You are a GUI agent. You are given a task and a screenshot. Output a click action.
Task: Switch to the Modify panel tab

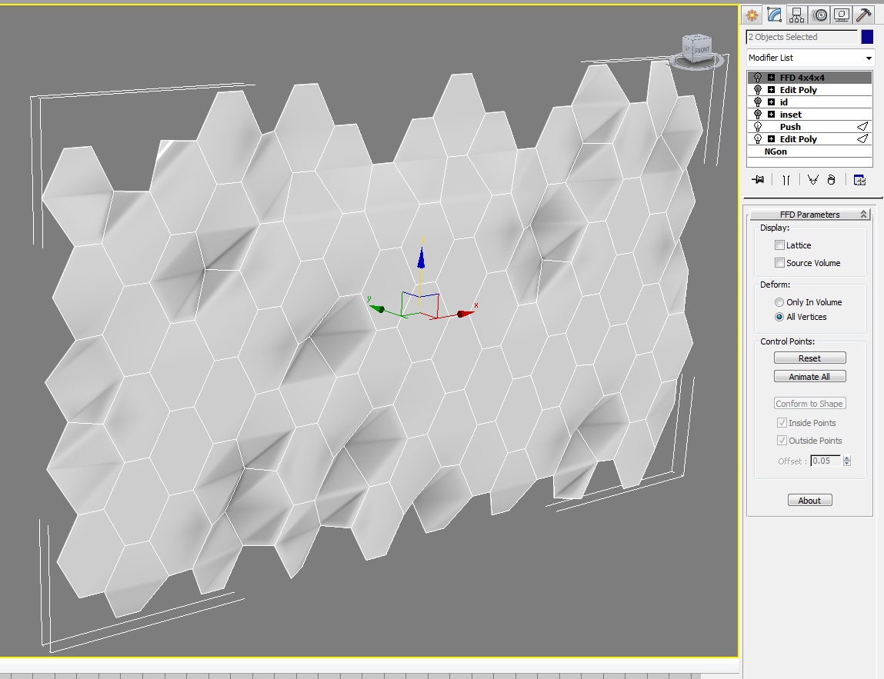click(775, 15)
